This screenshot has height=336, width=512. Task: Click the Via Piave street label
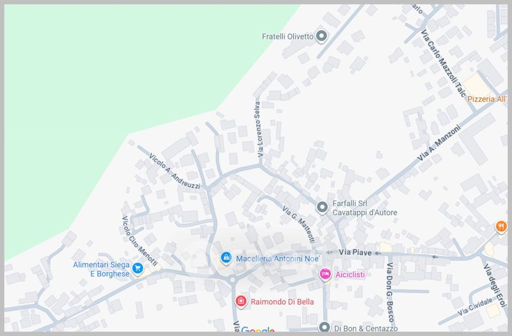(x=355, y=252)
